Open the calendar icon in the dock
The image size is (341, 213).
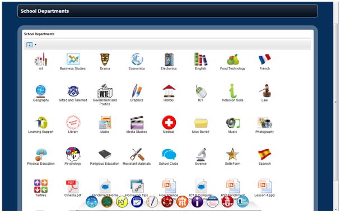pos(212,202)
